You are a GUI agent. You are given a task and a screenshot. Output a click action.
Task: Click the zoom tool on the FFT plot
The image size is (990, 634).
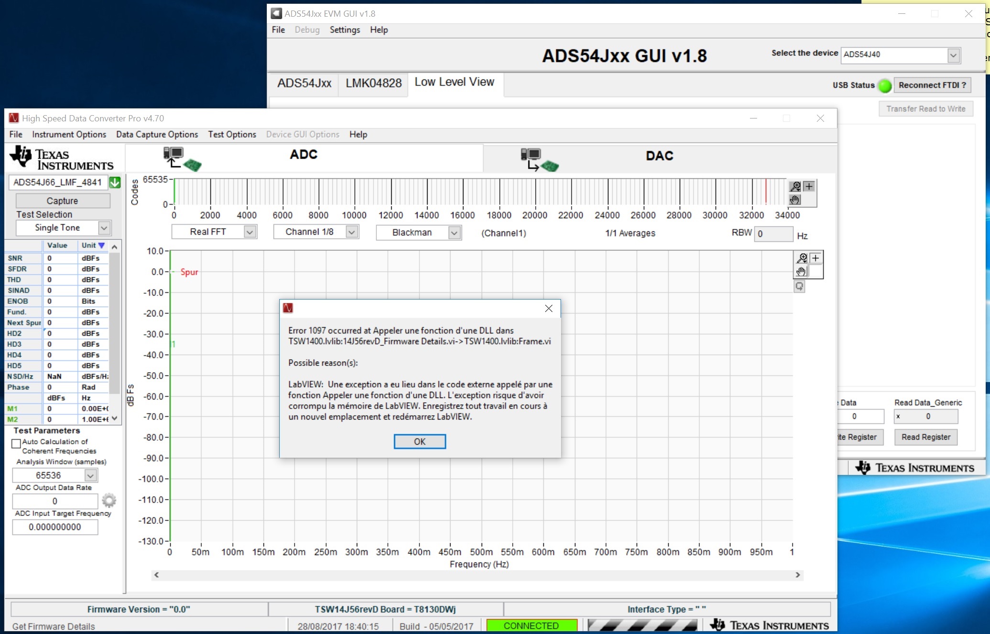pos(802,258)
